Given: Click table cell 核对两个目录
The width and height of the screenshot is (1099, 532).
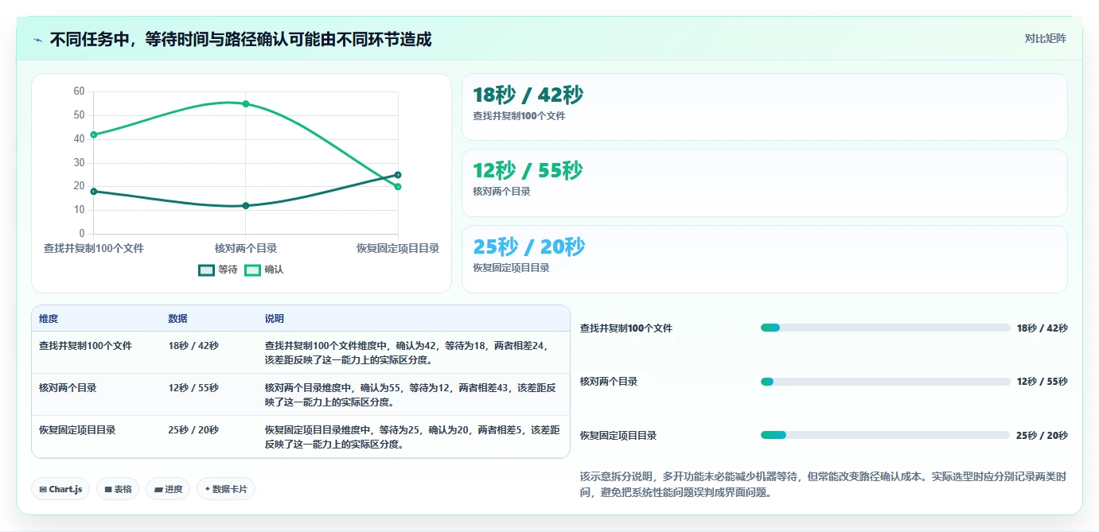Looking at the screenshot, I should click(68, 388).
